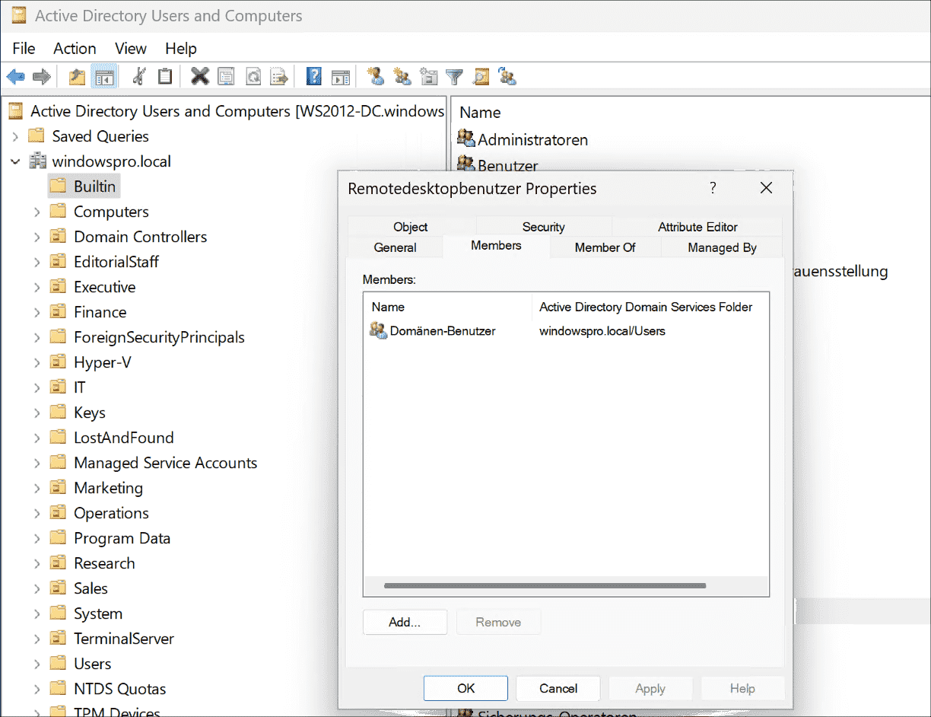Expand the Computers container
931x717 pixels.
37,212
